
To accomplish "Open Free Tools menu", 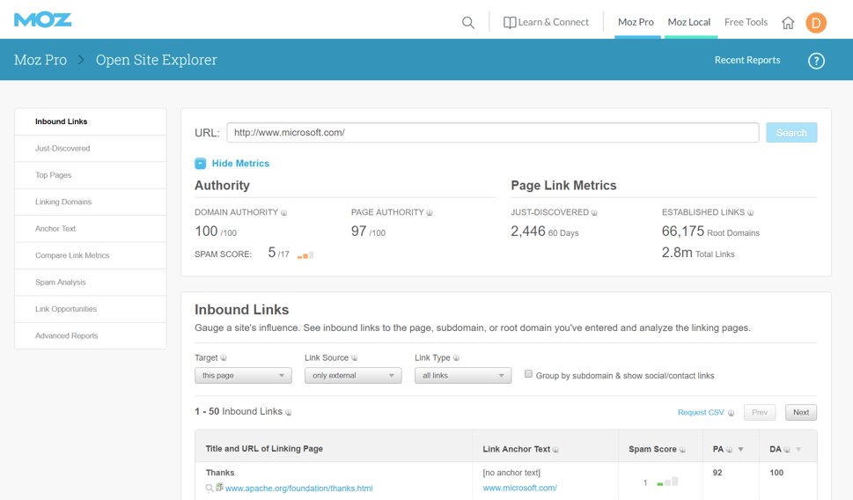I will [x=746, y=22].
